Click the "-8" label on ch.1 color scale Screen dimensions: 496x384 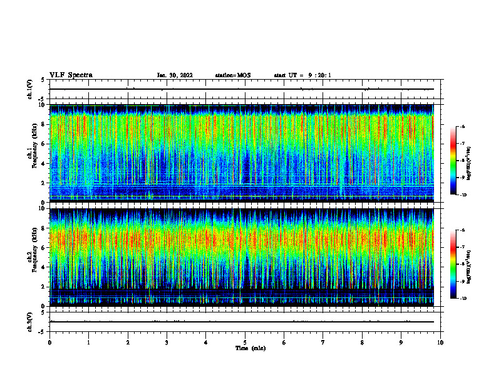[x=462, y=161]
